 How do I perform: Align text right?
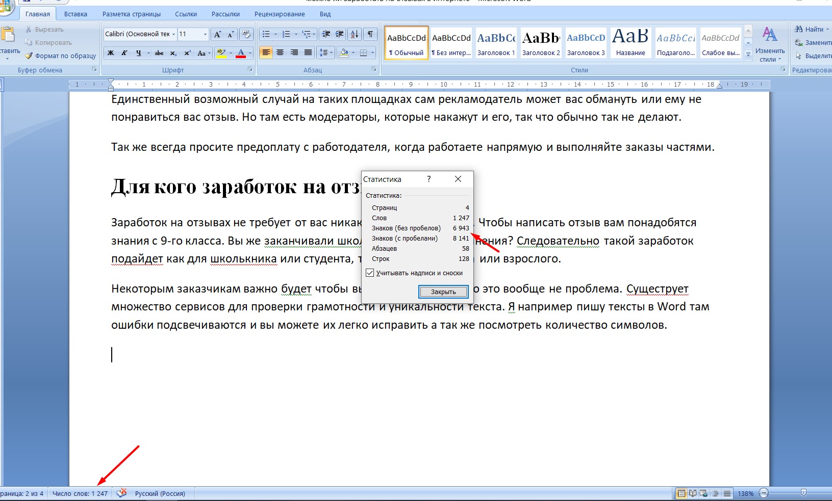click(x=294, y=52)
